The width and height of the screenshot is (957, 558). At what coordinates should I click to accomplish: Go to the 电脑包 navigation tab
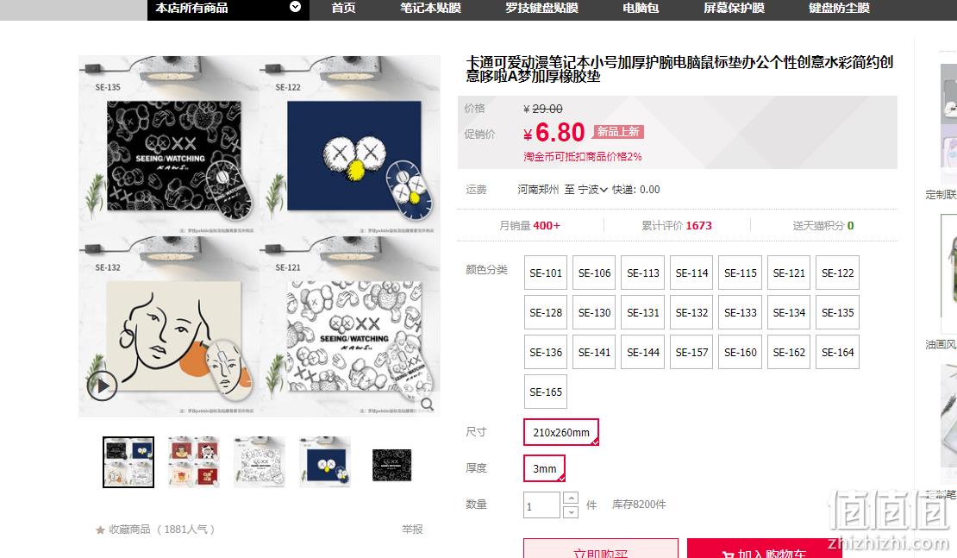(x=641, y=8)
